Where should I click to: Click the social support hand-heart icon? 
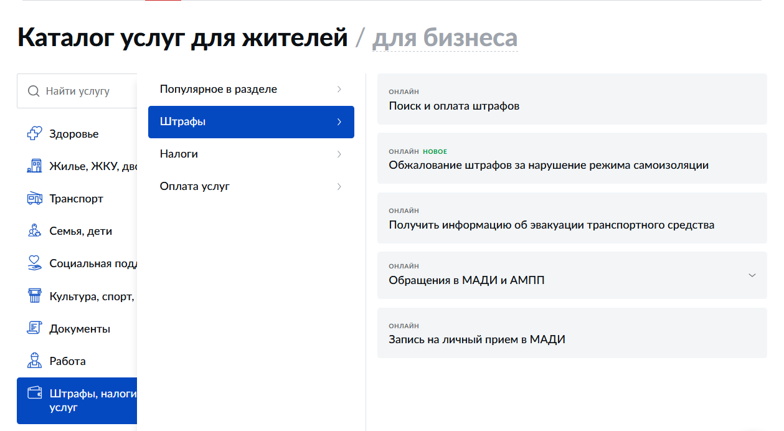[x=35, y=263]
